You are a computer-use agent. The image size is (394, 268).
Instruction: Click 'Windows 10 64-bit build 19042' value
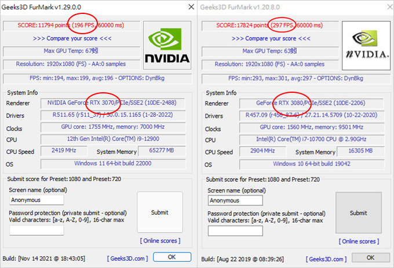pyautogui.click(x=311, y=164)
